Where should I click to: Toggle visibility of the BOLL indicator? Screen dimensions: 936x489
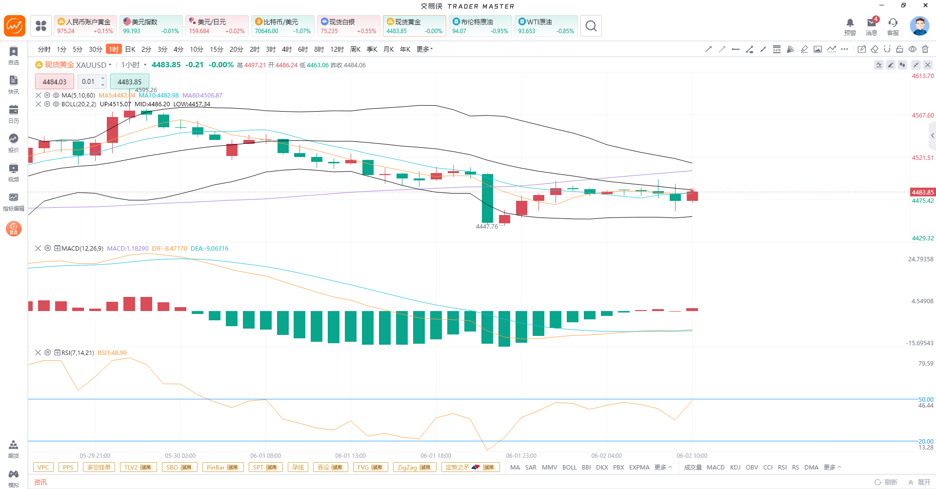tap(56, 104)
